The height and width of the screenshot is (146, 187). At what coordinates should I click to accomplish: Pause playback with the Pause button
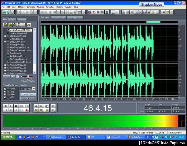[16, 106]
